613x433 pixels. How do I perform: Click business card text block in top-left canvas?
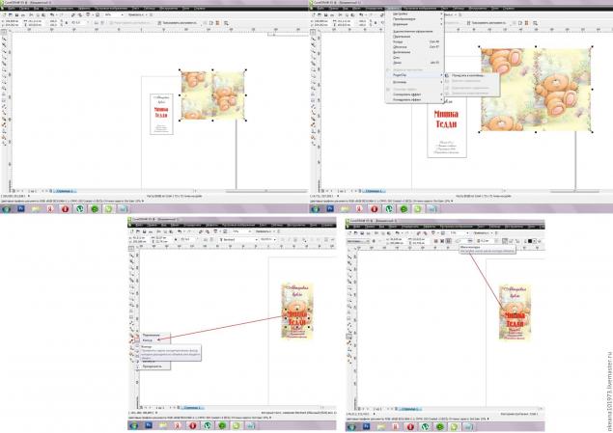pyautogui.click(x=161, y=114)
